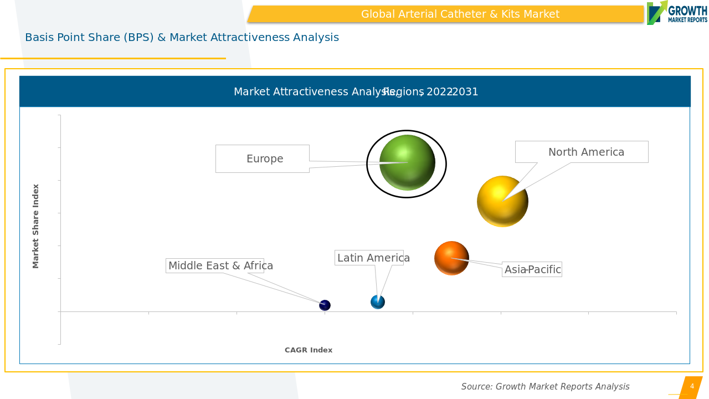Select the Asia-Pacific callout label

(x=532, y=270)
